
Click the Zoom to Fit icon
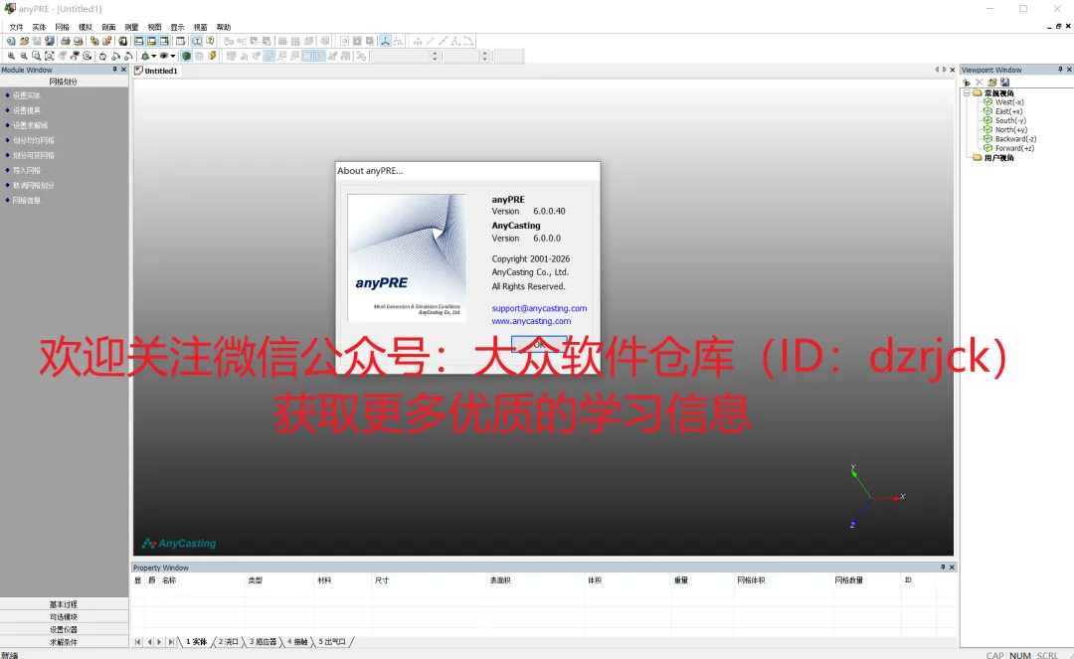[50, 56]
